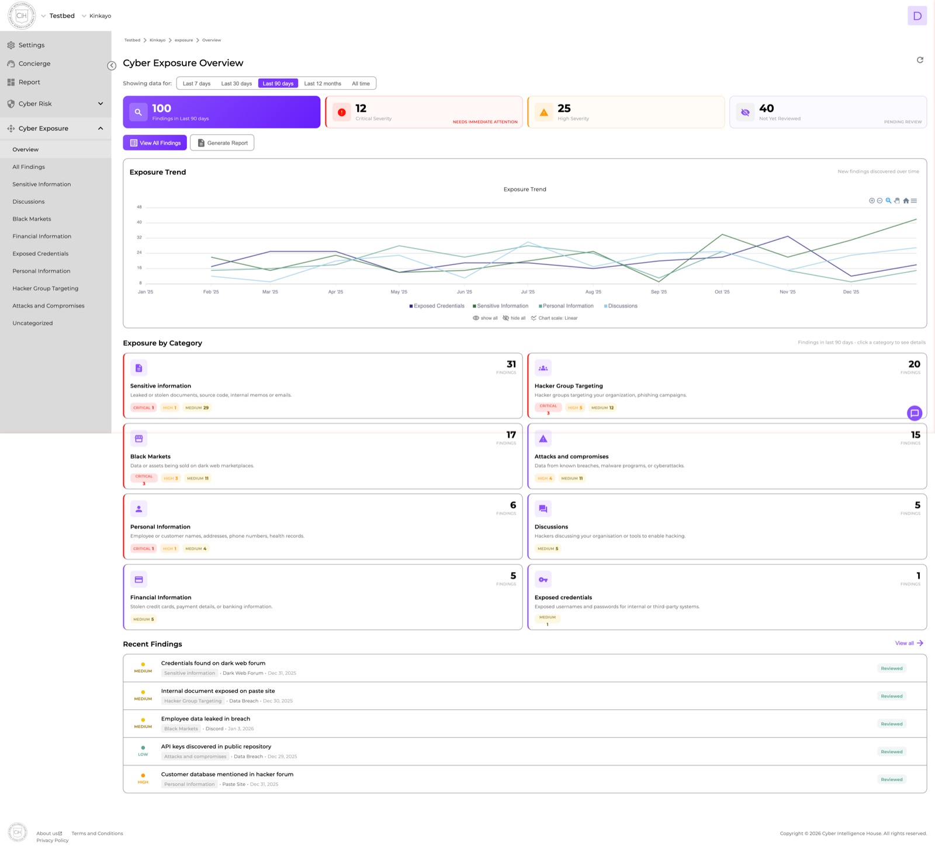
Task: Activate the pan tool on the Exposure Trend chart
Action: (896, 200)
